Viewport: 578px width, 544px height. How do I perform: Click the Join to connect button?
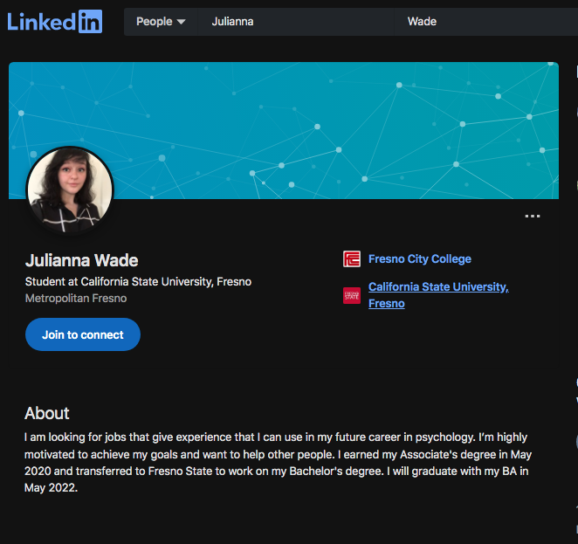tap(83, 334)
